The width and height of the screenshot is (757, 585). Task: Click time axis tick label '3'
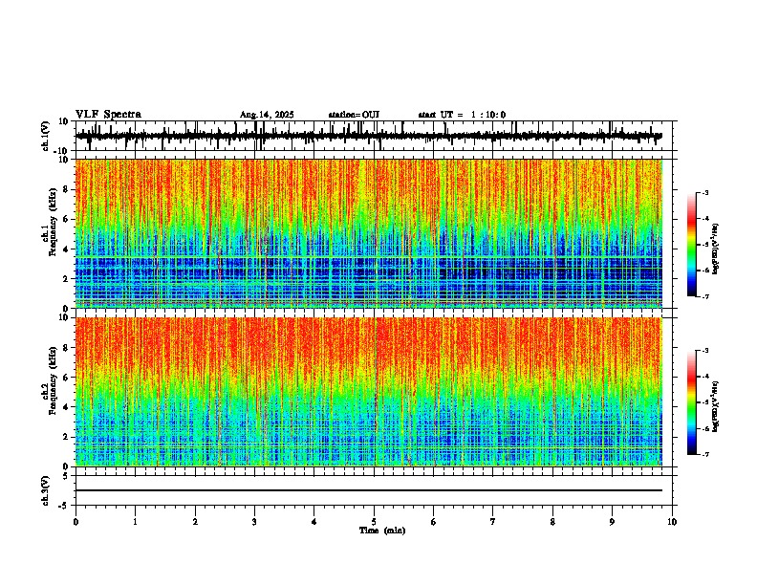(x=254, y=522)
